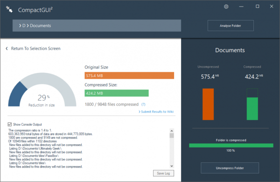Click the chevron before Documents in path
This screenshot has height=182, width=280.
click(28, 26)
